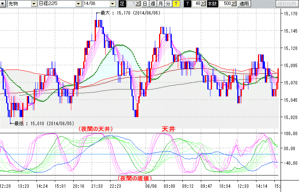Click the 最低 15,010 low price marker
The height and width of the screenshot is (192, 299).
[44, 123]
